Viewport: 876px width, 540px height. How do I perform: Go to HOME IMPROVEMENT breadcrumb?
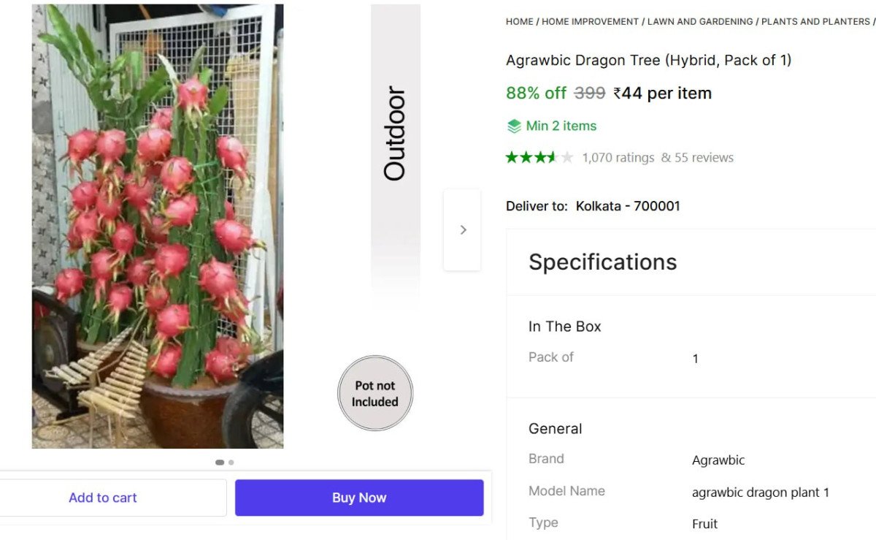590,22
